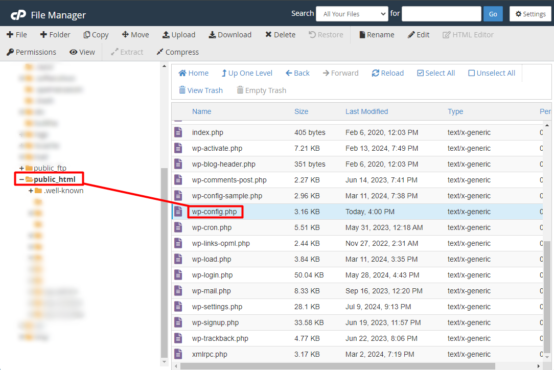Go to the Home directory
This screenshot has height=370, width=554.
(193, 73)
